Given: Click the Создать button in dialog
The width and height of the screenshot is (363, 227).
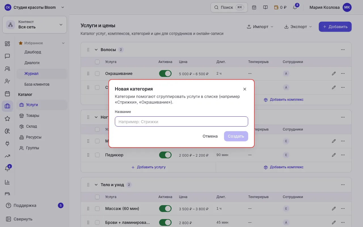Looking at the screenshot, I should [236, 136].
